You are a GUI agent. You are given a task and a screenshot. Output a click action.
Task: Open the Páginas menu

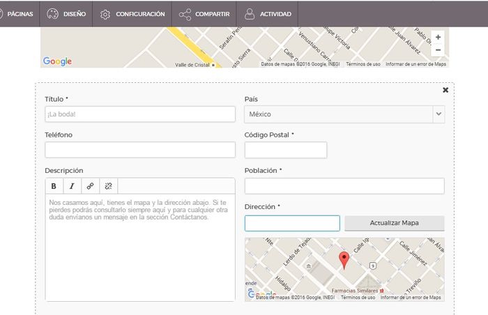(19, 14)
